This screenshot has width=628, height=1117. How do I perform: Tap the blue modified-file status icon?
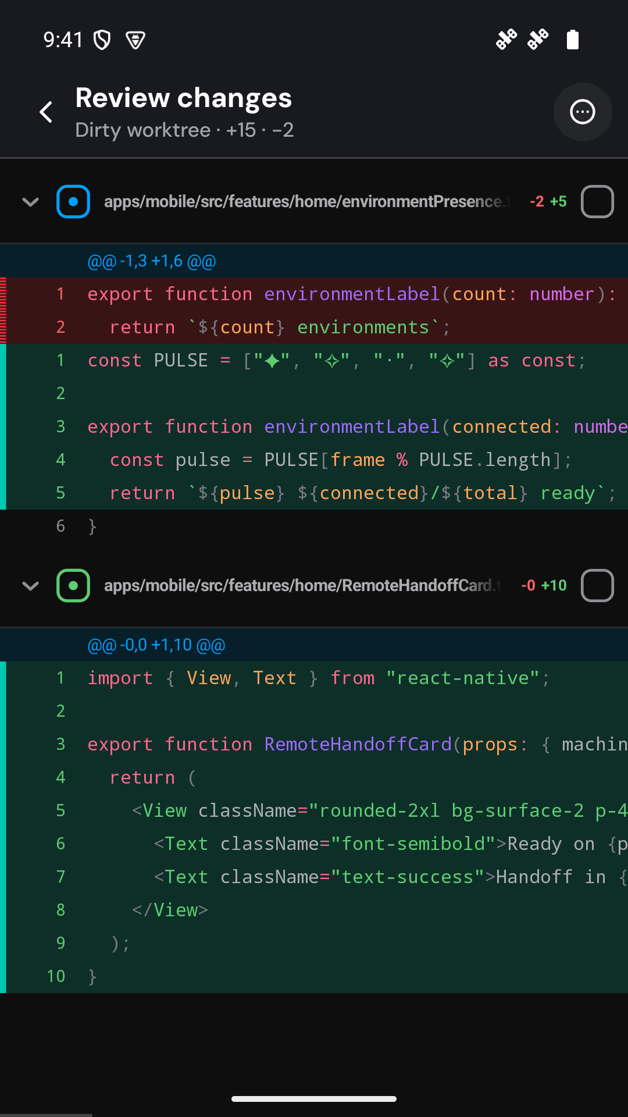[x=73, y=201]
